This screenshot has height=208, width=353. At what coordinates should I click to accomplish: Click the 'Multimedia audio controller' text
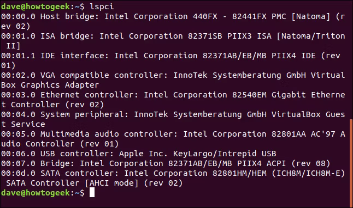click(x=109, y=134)
